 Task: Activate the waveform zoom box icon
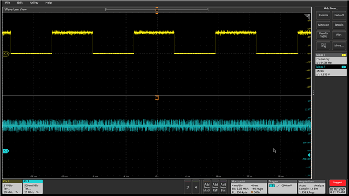coord(323,46)
